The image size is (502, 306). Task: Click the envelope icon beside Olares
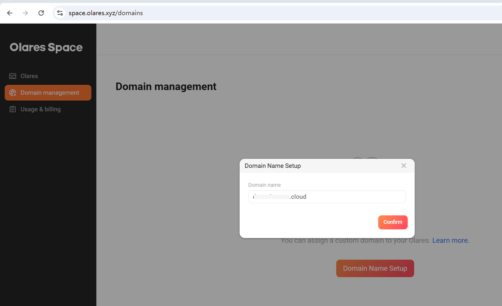pos(13,76)
